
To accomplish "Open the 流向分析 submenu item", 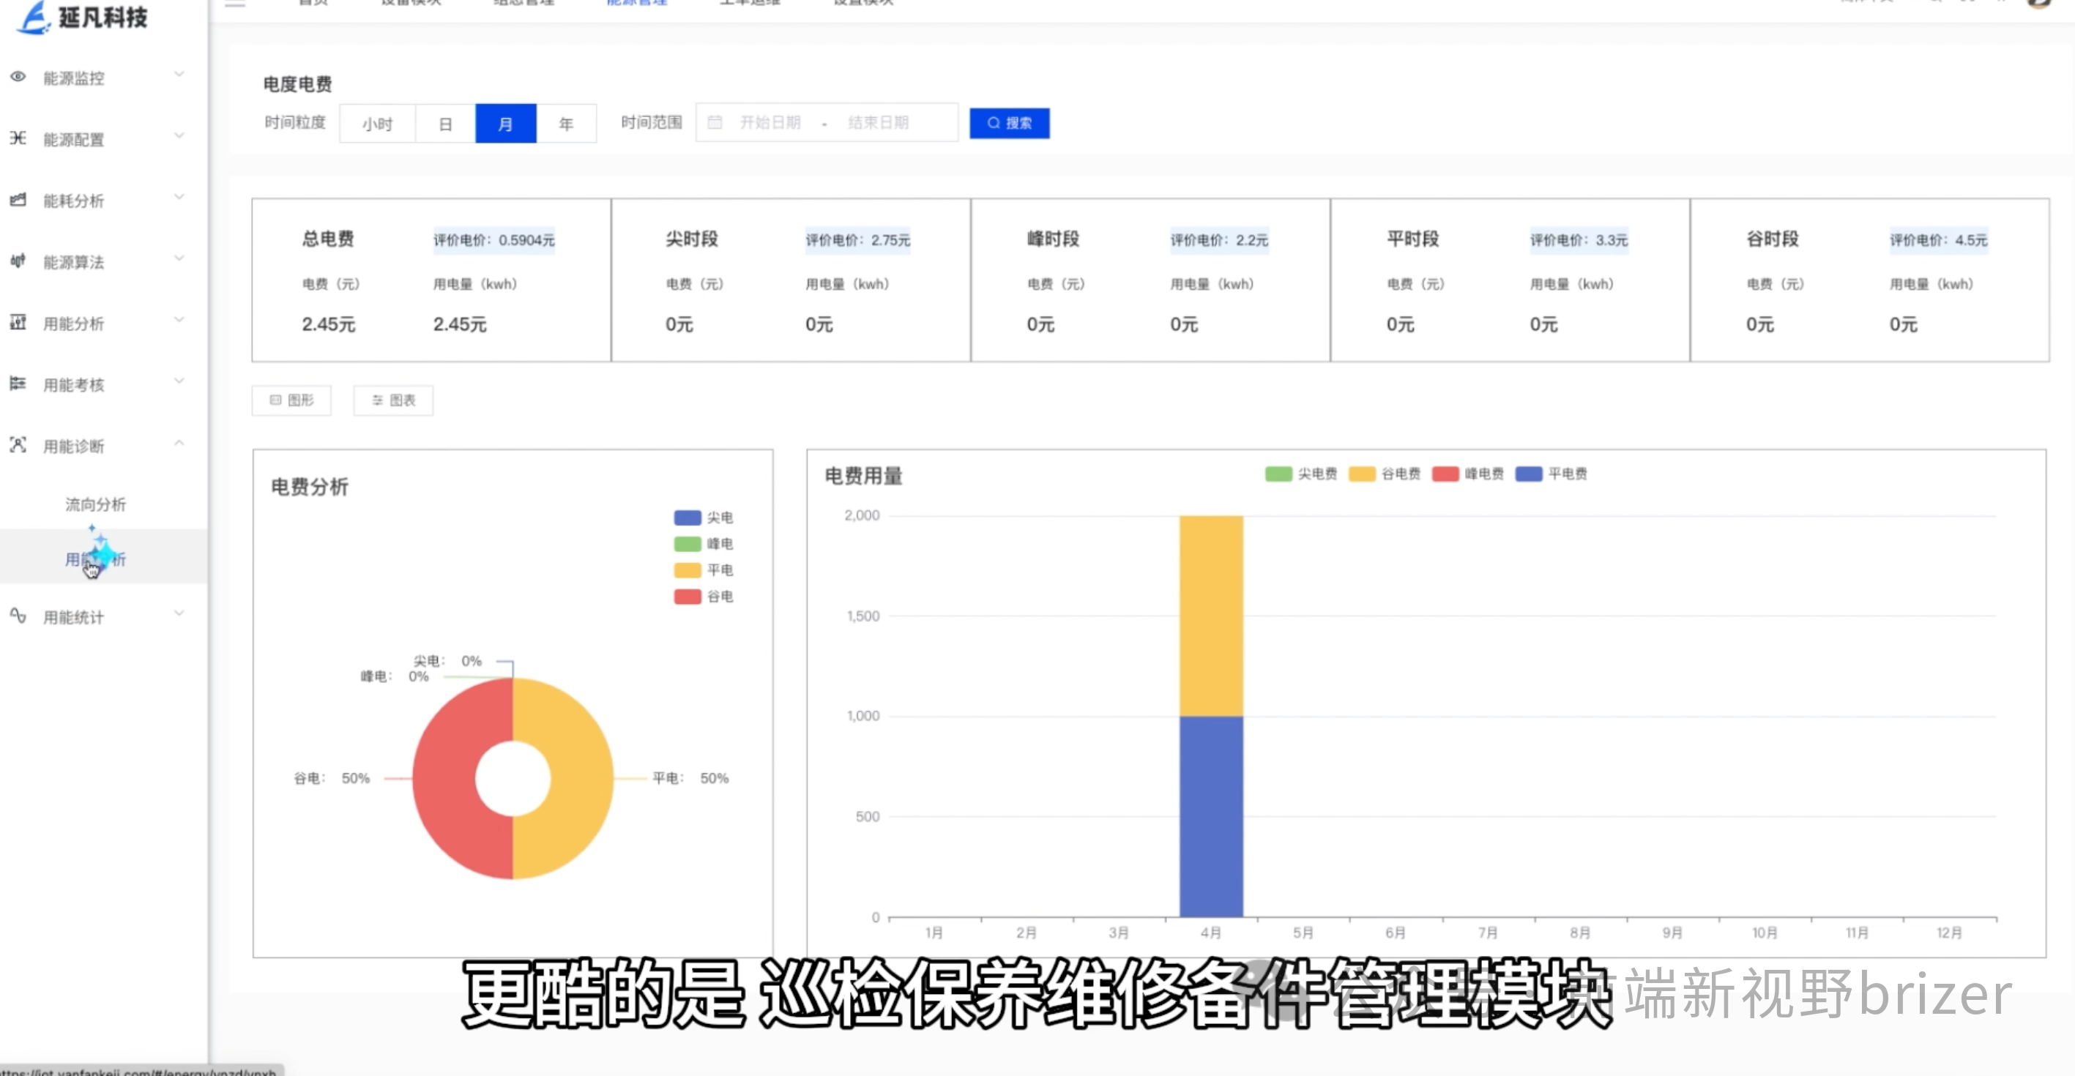I will click(x=96, y=504).
